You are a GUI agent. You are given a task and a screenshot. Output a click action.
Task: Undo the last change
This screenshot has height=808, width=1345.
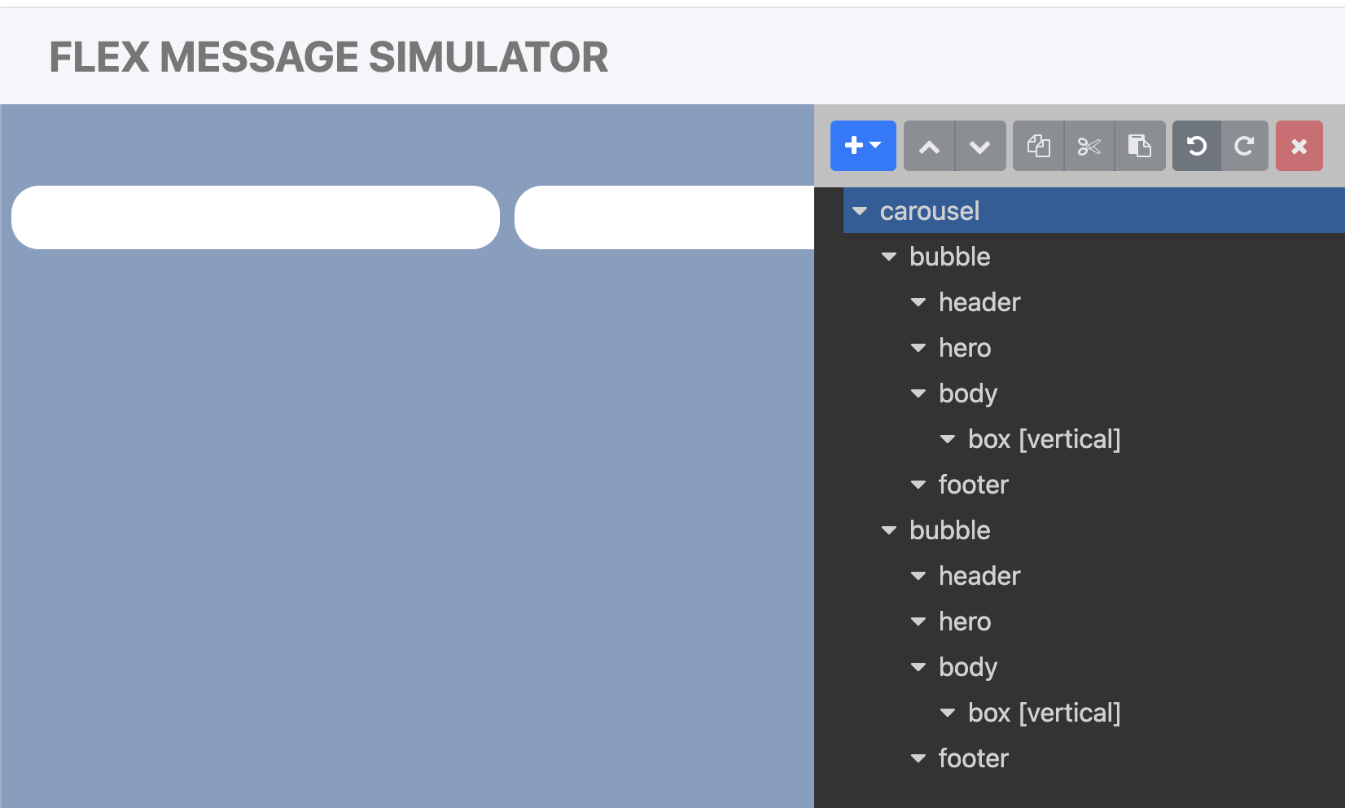tap(1196, 146)
